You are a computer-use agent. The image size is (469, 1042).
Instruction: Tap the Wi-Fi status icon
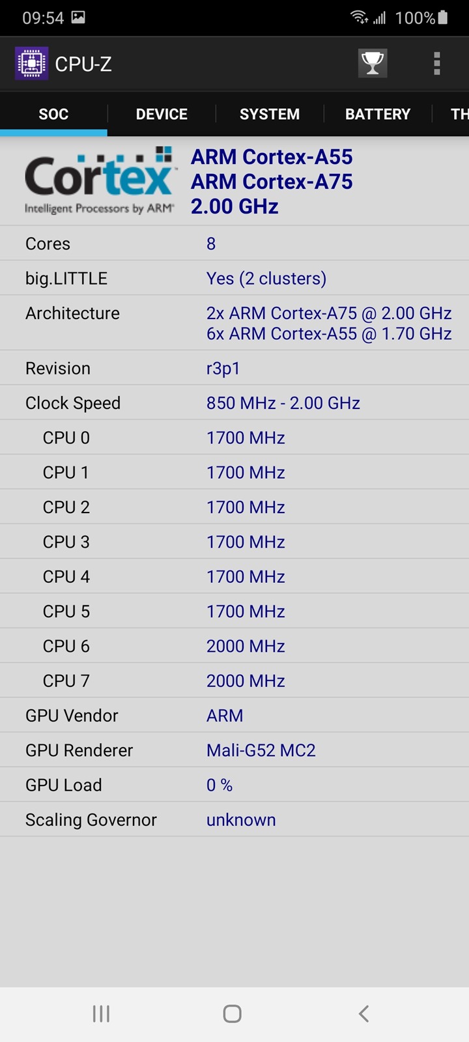click(359, 18)
